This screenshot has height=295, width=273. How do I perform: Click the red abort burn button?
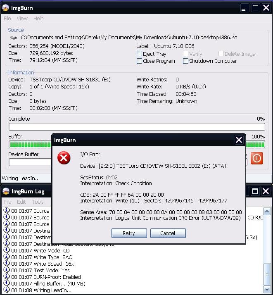pos(256,158)
